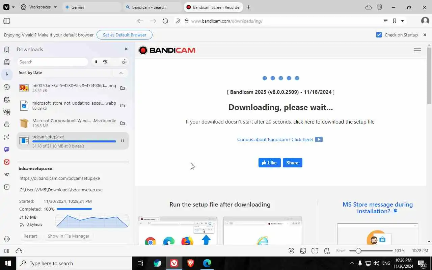
Task: Open the Workspaces dropdown
Action: tap(39, 7)
